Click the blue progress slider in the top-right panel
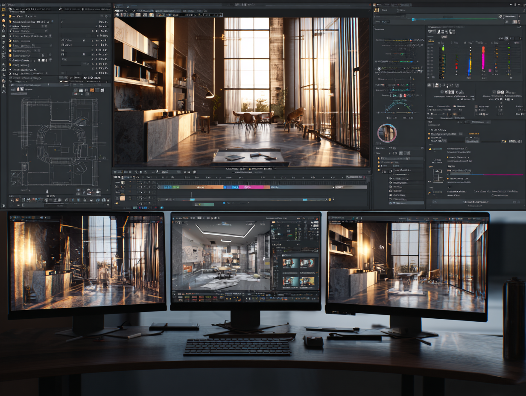 [x=413, y=19]
